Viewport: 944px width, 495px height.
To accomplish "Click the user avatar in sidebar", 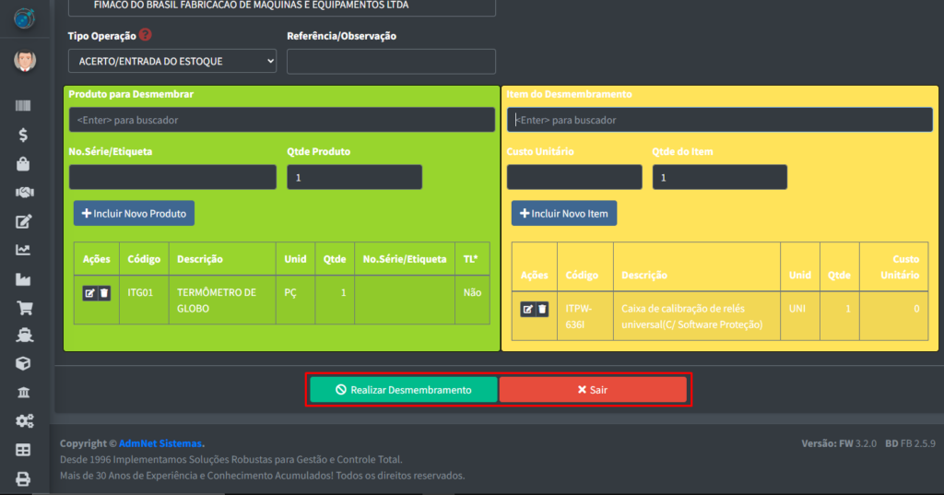I will (24, 62).
